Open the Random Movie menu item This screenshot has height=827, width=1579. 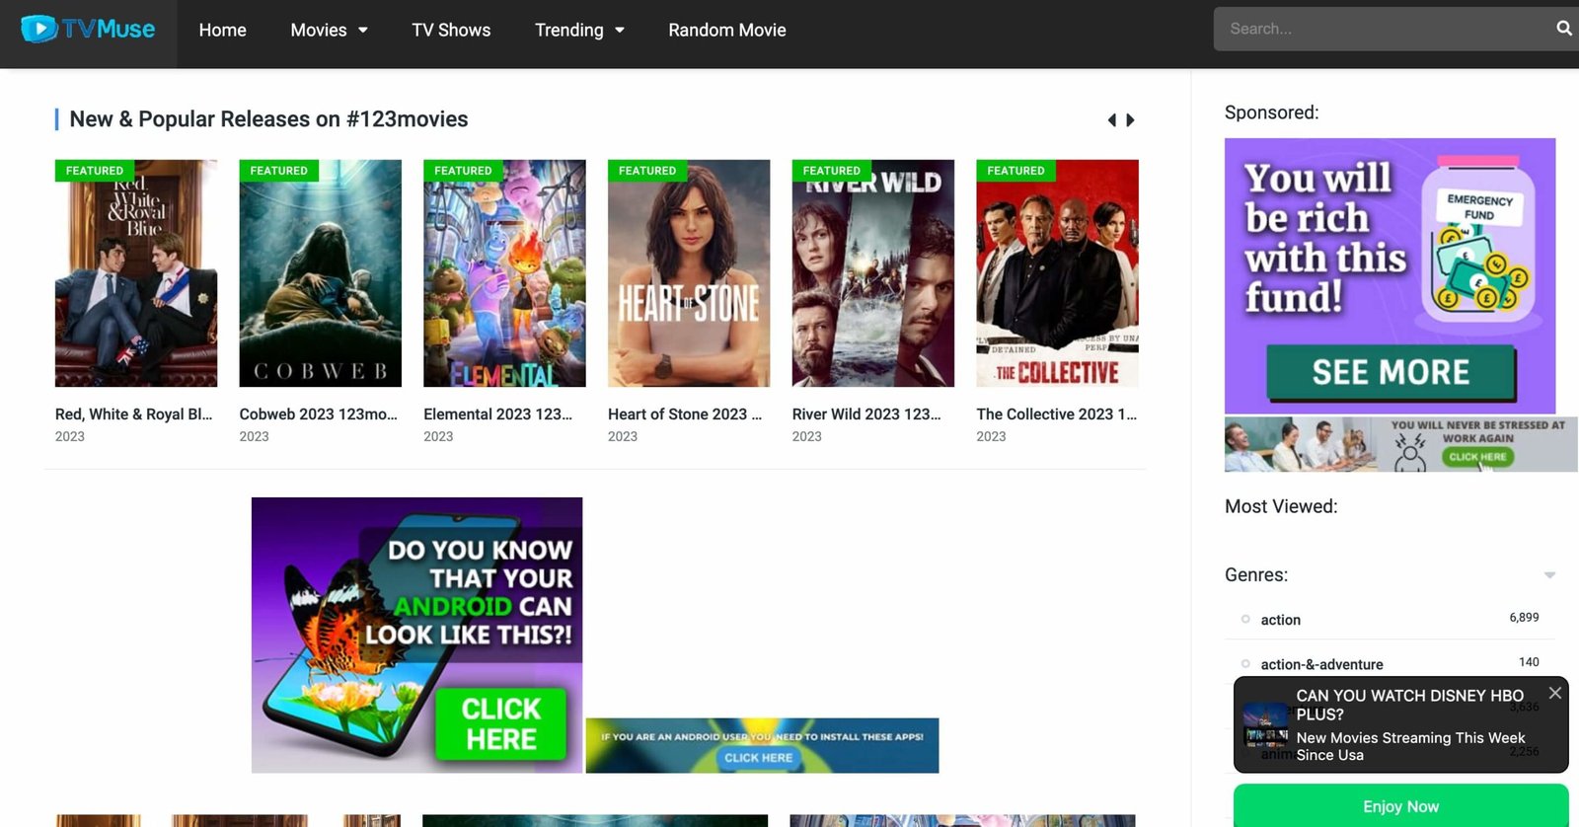pos(727,30)
